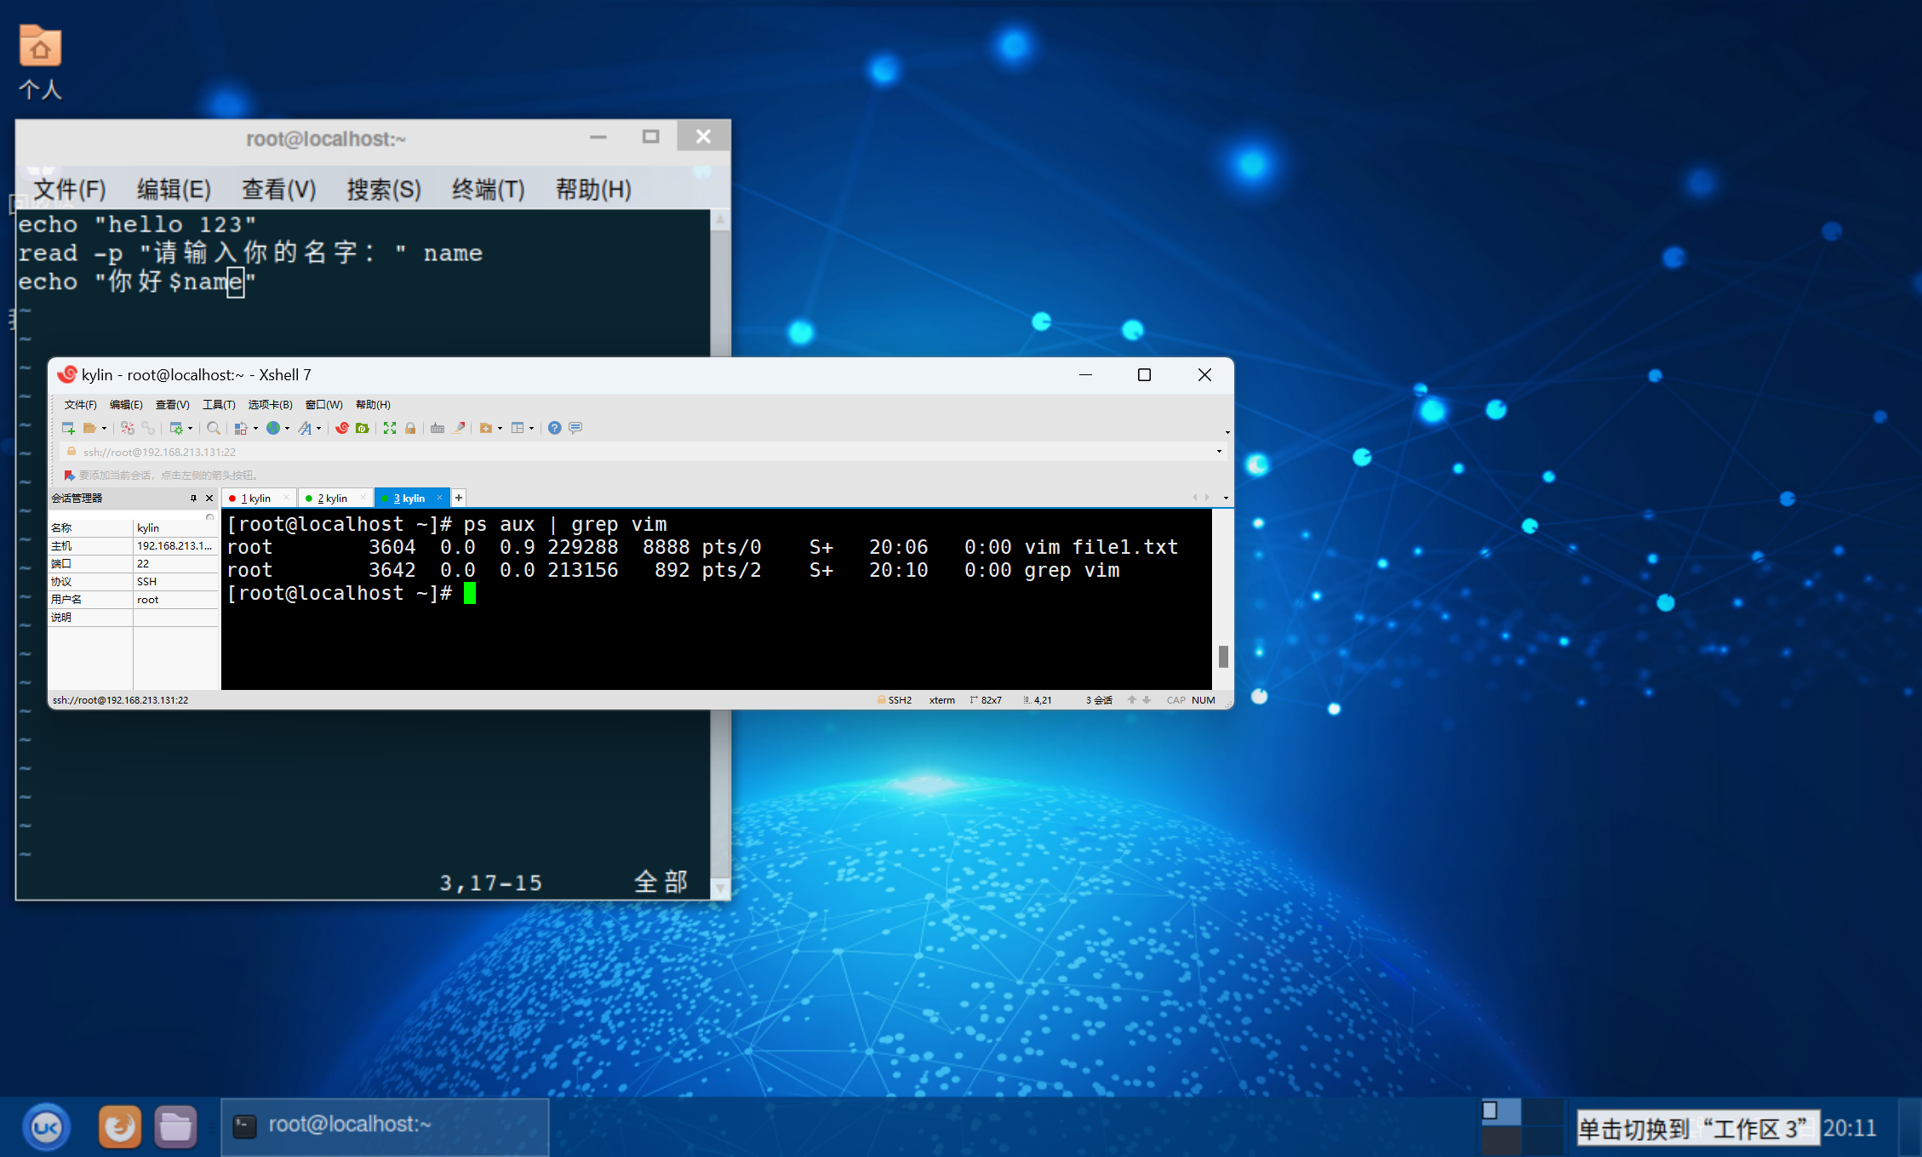Click the root@localhost taskbar window button
The height and width of the screenshot is (1157, 1922).
(x=385, y=1126)
